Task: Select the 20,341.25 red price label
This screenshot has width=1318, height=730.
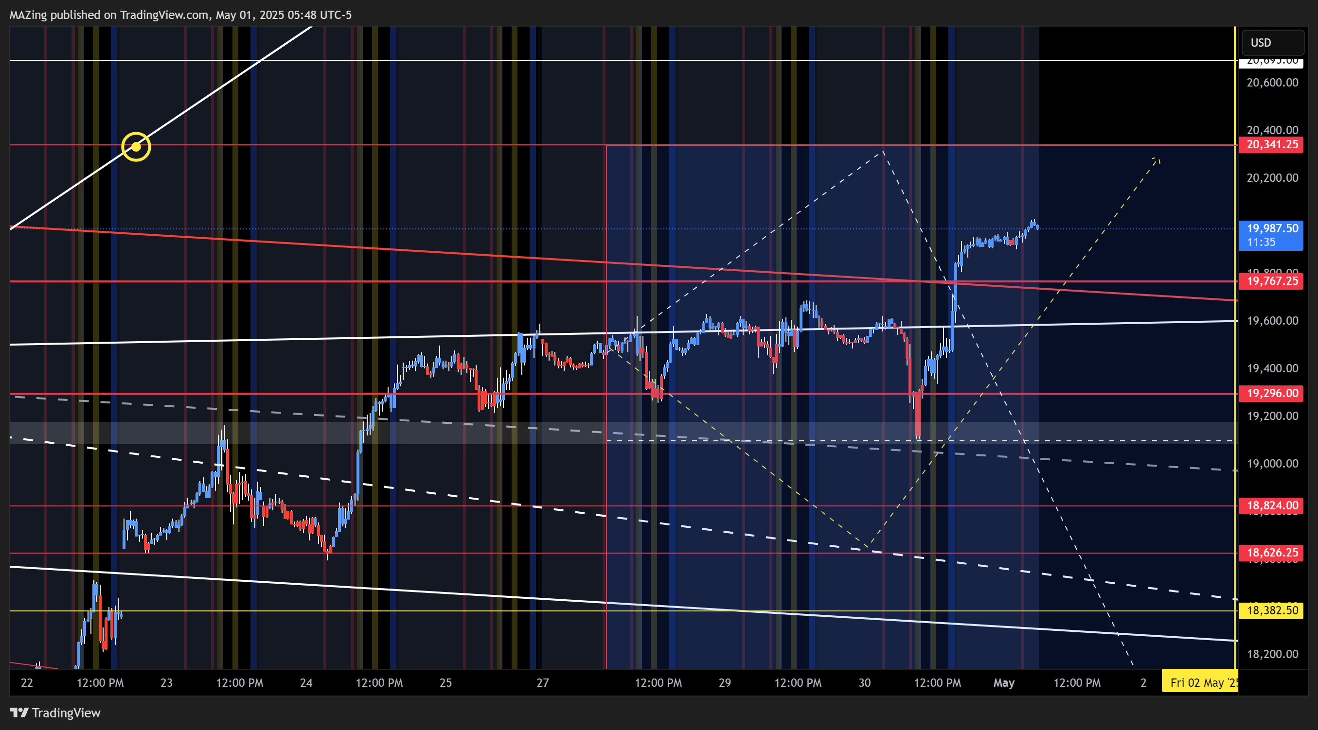Action: pos(1271,145)
